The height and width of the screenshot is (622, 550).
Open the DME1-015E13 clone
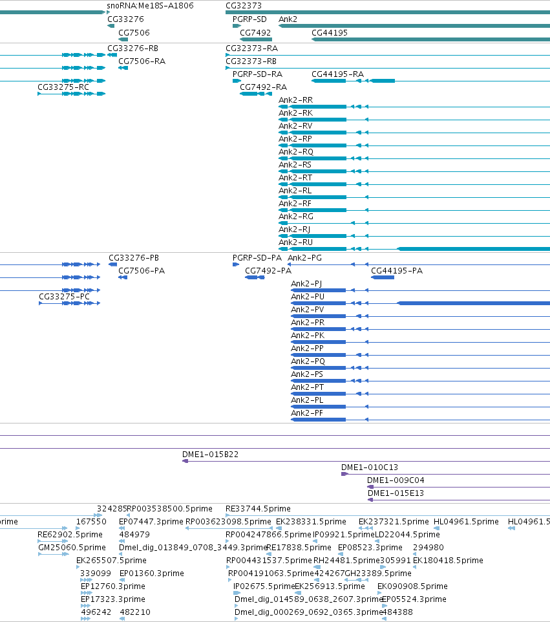click(x=459, y=500)
